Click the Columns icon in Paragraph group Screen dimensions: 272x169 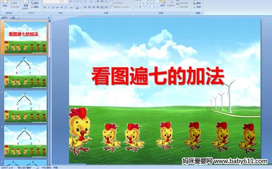[x=107, y=7]
